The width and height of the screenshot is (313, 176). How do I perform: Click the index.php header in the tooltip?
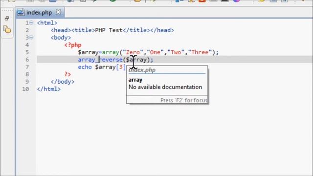[142, 70]
